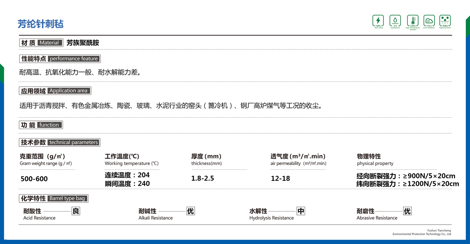
Task: Select the High temperature resistant thermometer icon
Action: click(412, 20)
